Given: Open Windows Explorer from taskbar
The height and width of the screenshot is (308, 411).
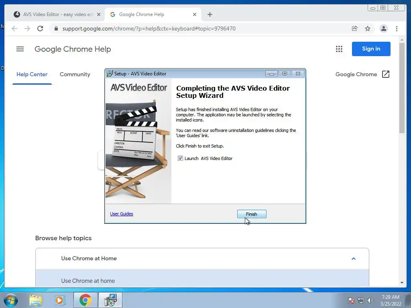Looking at the screenshot, I should pyautogui.click(x=36, y=300).
